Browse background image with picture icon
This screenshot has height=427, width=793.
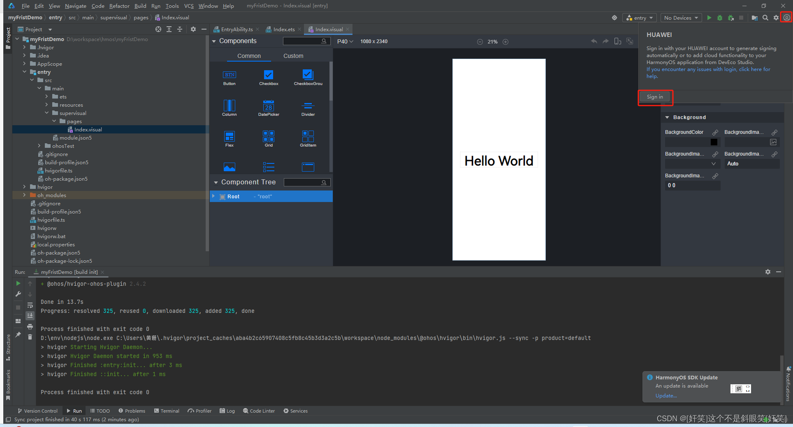pos(773,142)
